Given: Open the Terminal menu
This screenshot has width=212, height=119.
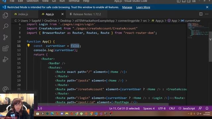Looking at the screenshot, I should (74, 1).
